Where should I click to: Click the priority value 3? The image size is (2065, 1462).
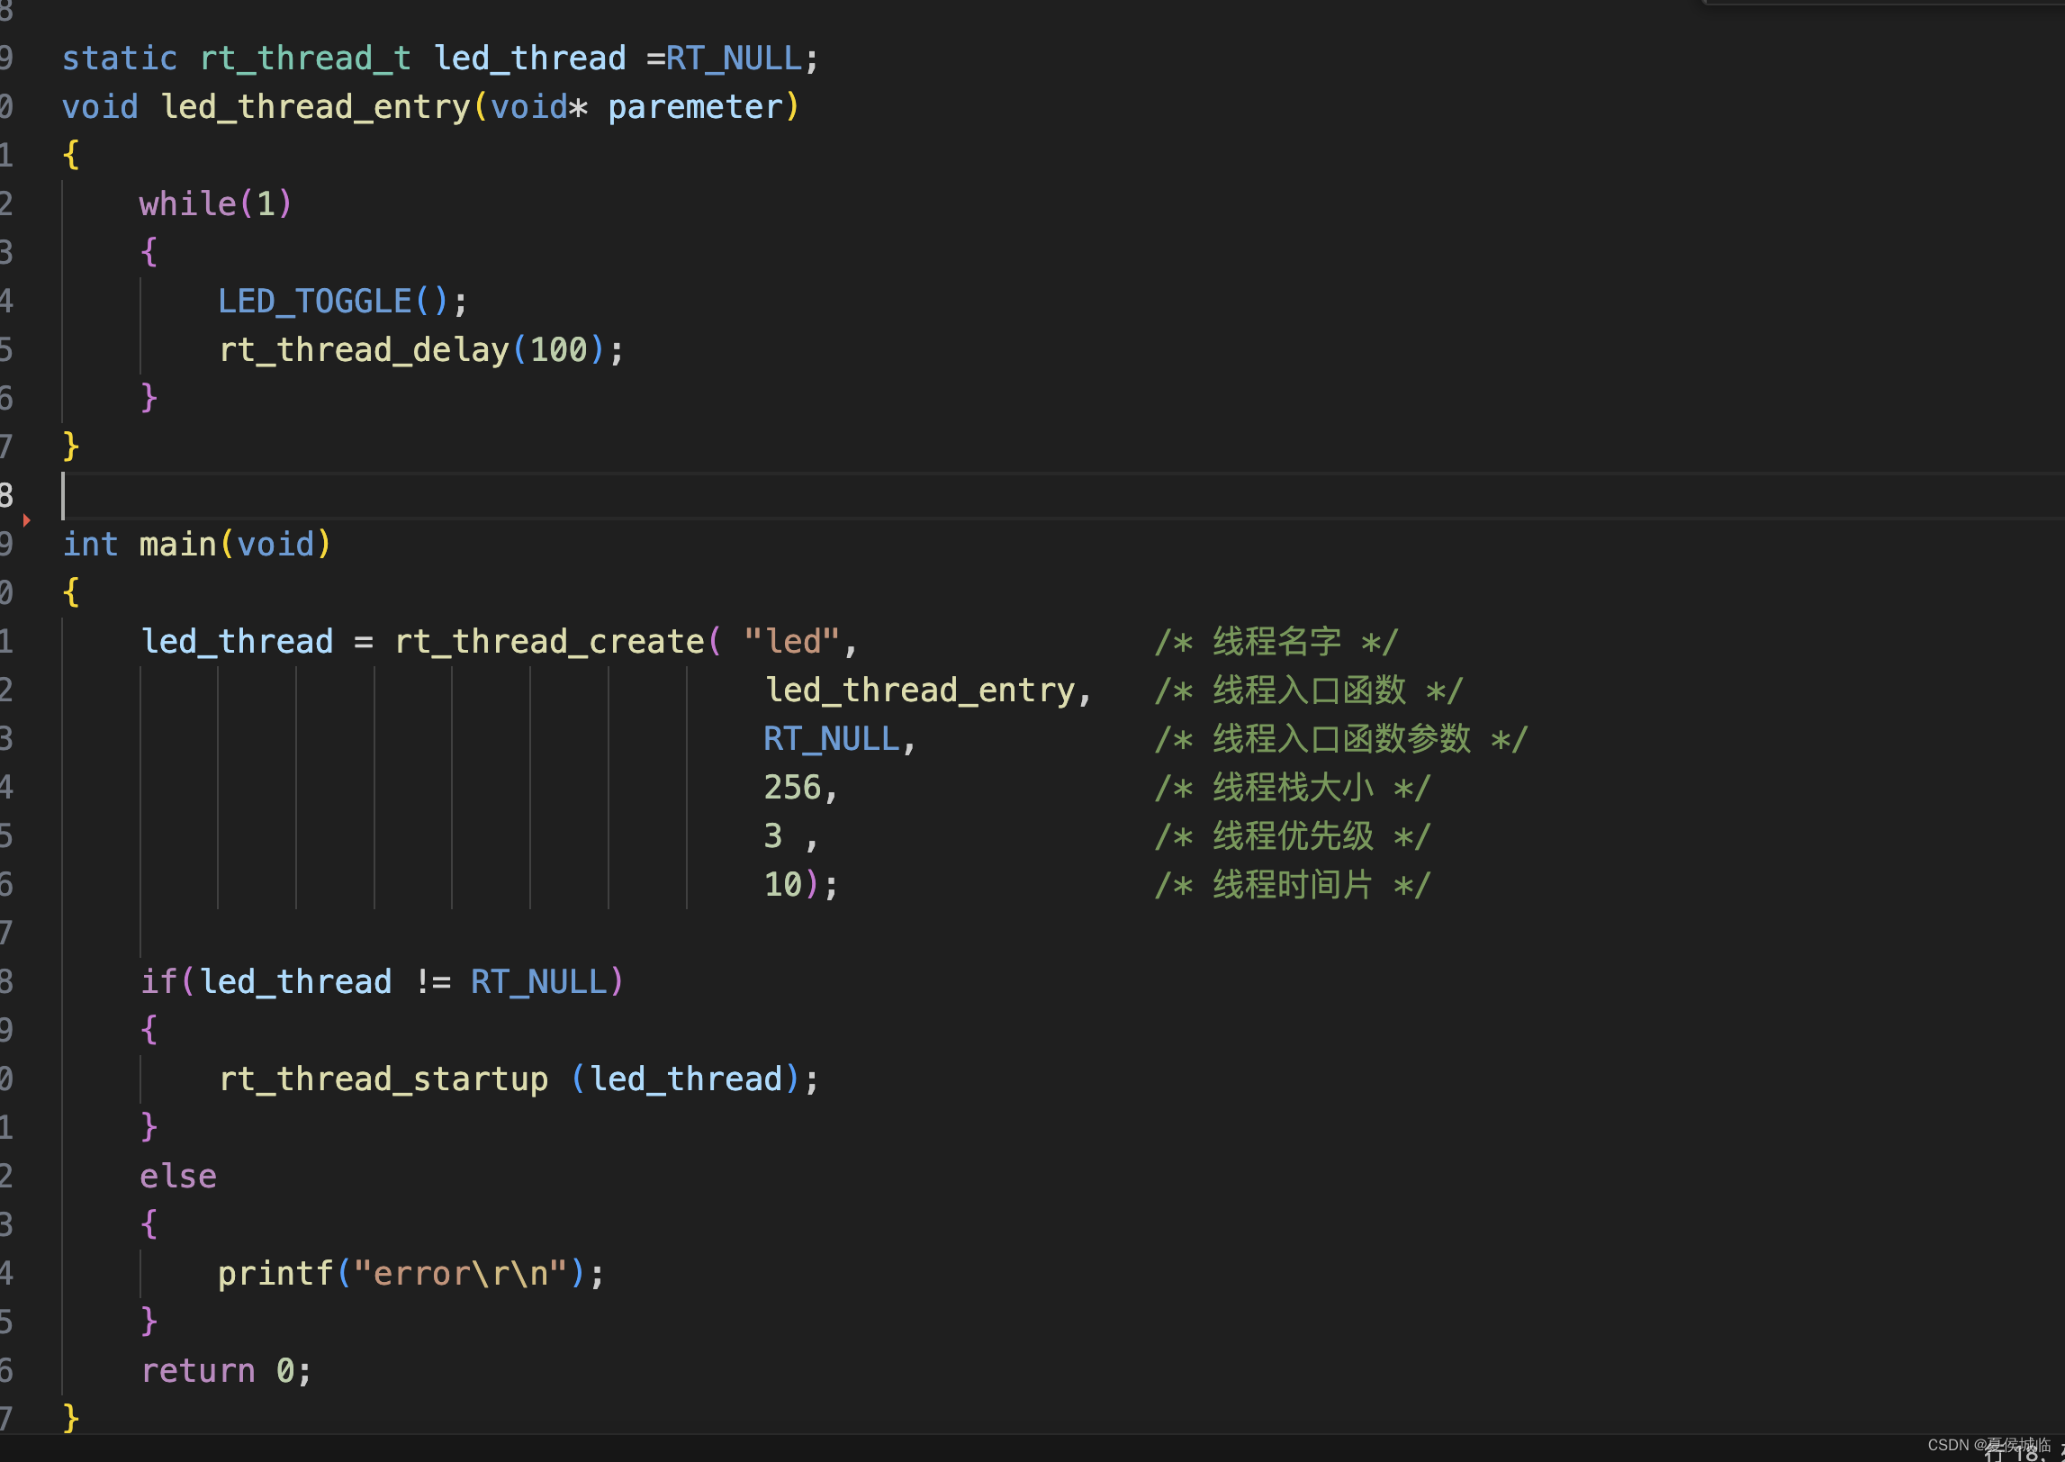(x=773, y=836)
